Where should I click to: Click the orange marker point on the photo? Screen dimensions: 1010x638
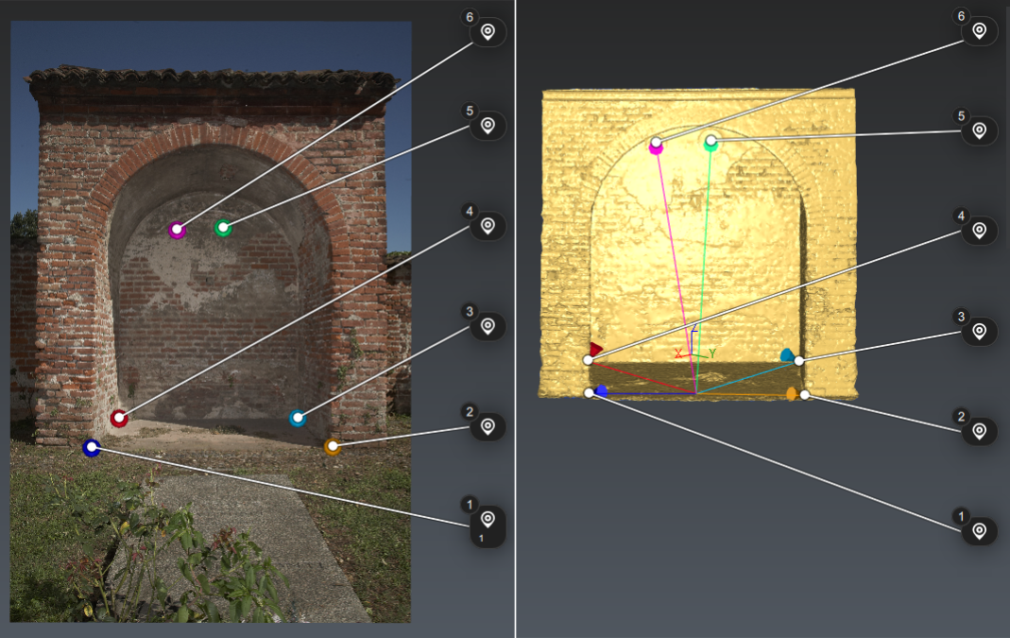(331, 444)
